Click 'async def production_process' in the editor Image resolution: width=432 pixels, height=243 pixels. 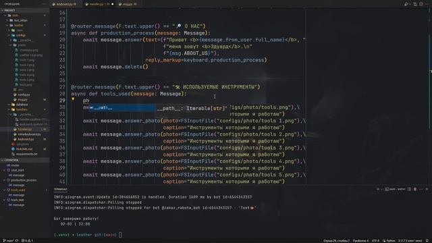(113, 33)
